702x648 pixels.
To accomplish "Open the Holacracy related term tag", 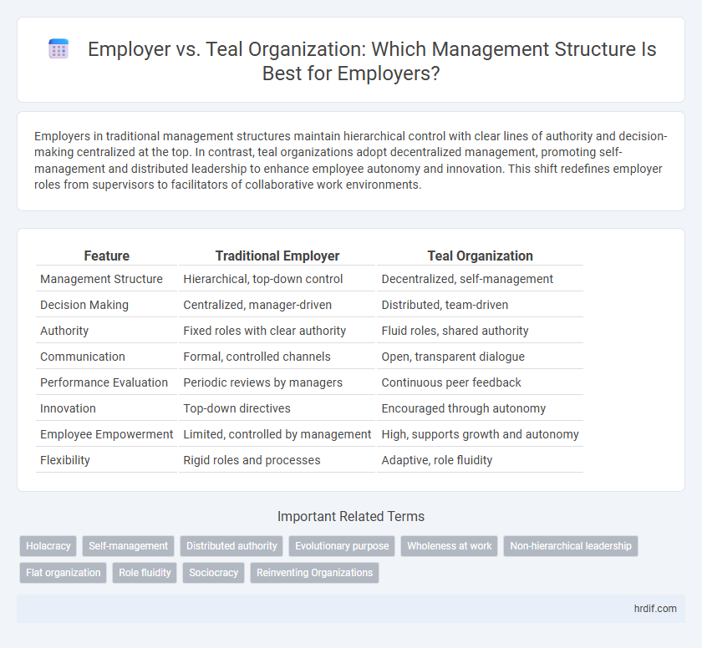I will 48,546.
